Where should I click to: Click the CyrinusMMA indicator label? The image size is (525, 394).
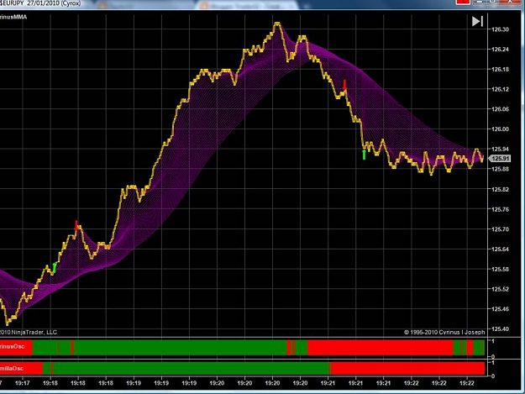click(x=13, y=17)
